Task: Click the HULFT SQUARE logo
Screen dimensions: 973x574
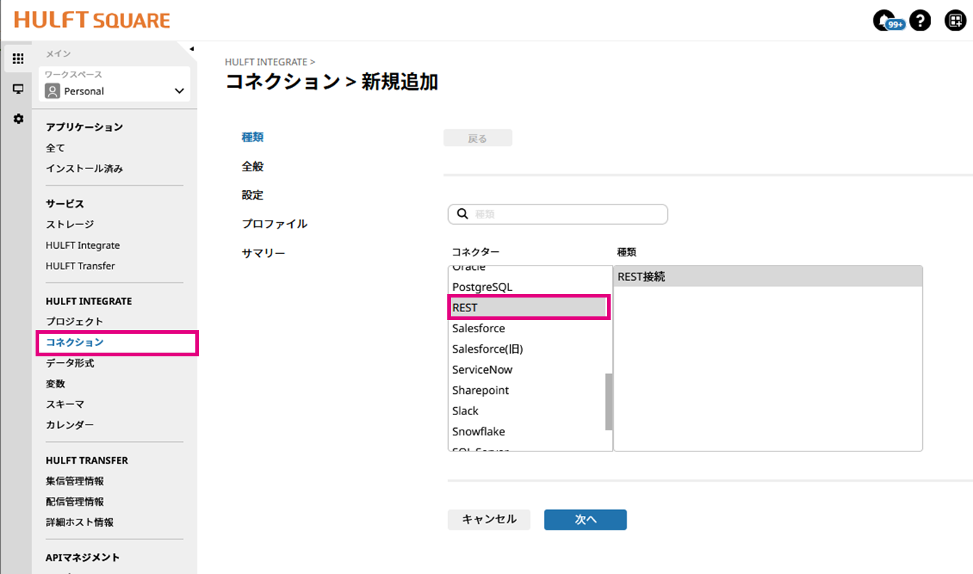Action: 92,20
